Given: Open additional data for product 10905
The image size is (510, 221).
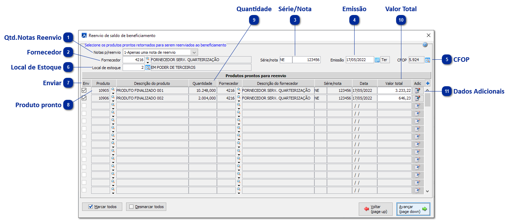Looking at the screenshot, I should pyautogui.click(x=417, y=90).
